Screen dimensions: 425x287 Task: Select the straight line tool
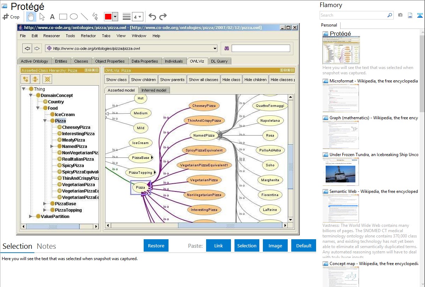84,17
